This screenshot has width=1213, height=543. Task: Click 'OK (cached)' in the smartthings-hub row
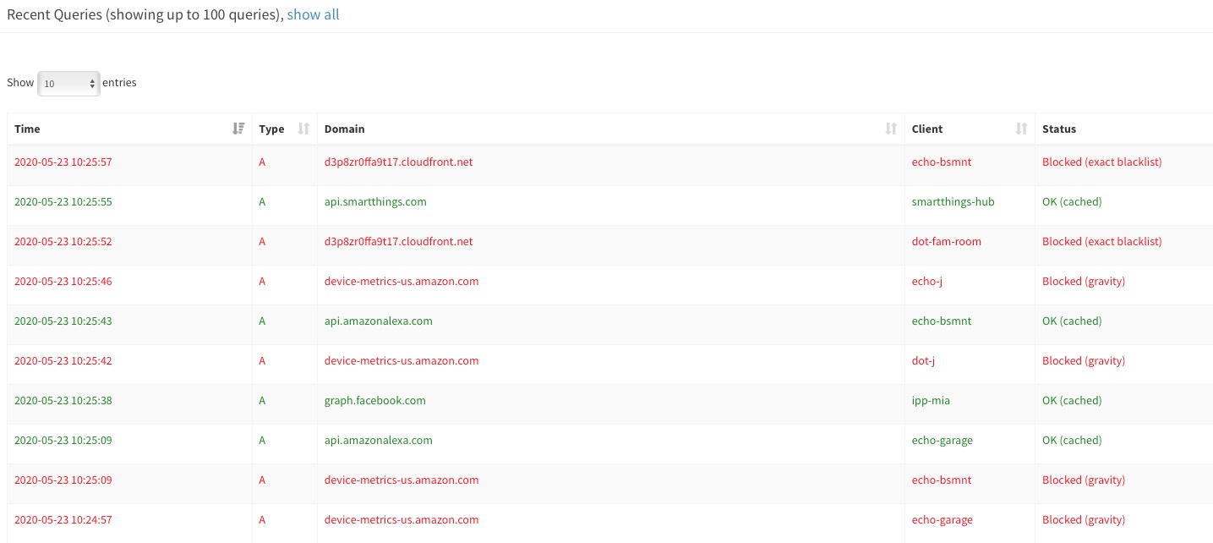pyautogui.click(x=1072, y=201)
